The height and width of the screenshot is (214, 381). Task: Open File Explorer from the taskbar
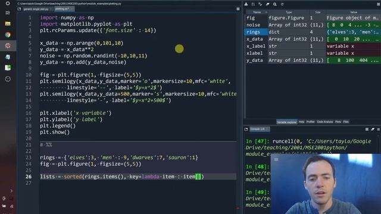pyautogui.click(x=8, y=24)
